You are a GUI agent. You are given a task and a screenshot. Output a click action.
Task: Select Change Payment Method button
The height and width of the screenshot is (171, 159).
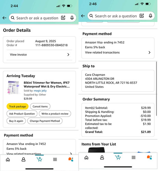[45, 121]
